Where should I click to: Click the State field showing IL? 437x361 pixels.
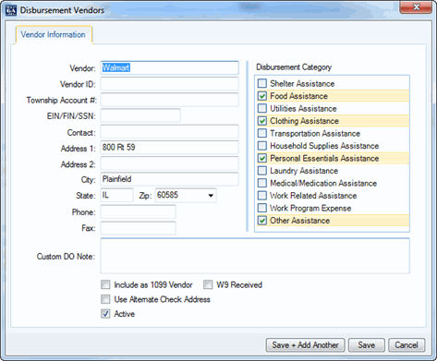[x=117, y=195]
